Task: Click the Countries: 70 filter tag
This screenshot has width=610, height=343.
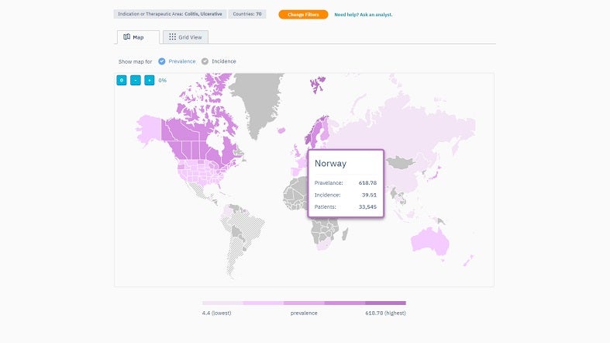Action: [248, 14]
